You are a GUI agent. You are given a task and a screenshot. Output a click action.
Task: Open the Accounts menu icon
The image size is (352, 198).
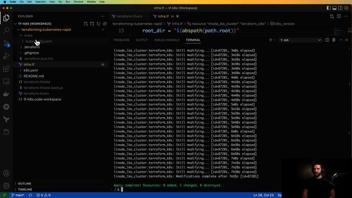6,173
